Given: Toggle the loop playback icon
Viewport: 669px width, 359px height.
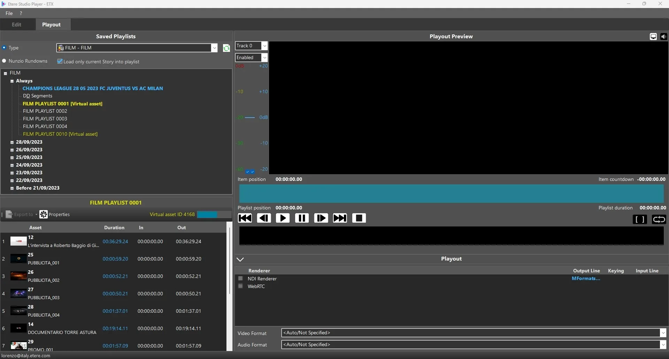Looking at the screenshot, I should (659, 220).
